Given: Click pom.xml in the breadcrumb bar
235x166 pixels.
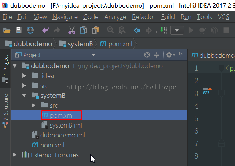Looking at the screenshot, I should pos(116,44).
